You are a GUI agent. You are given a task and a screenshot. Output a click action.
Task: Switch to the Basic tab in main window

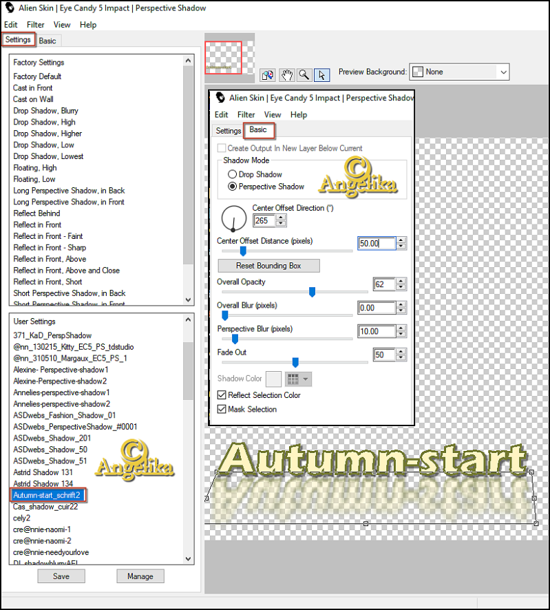point(47,41)
